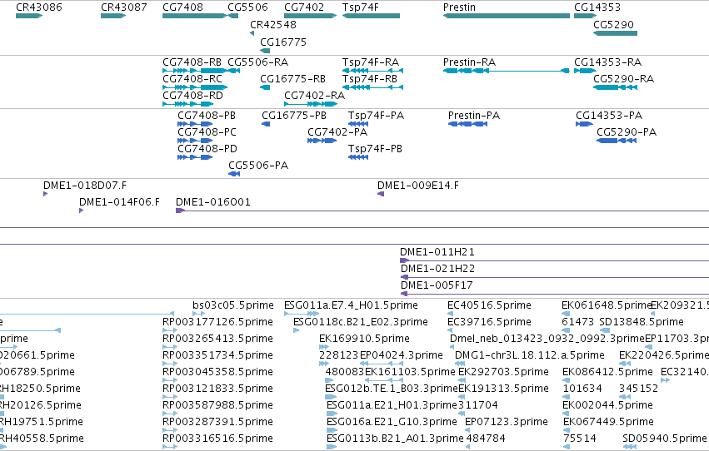Select protein CG7402-PA
Image resolution: width=709 pixels, height=451 pixels.
[x=322, y=141]
